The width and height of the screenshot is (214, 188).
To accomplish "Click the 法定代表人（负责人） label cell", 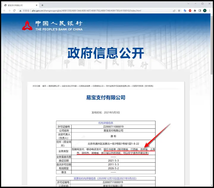I will (x=64, y=136).
